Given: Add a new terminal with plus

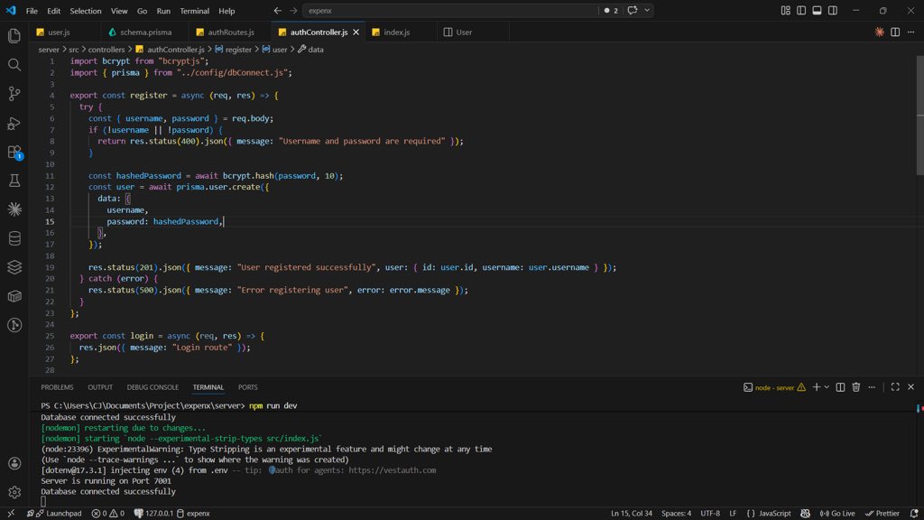Looking at the screenshot, I should pyautogui.click(x=816, y=387).
